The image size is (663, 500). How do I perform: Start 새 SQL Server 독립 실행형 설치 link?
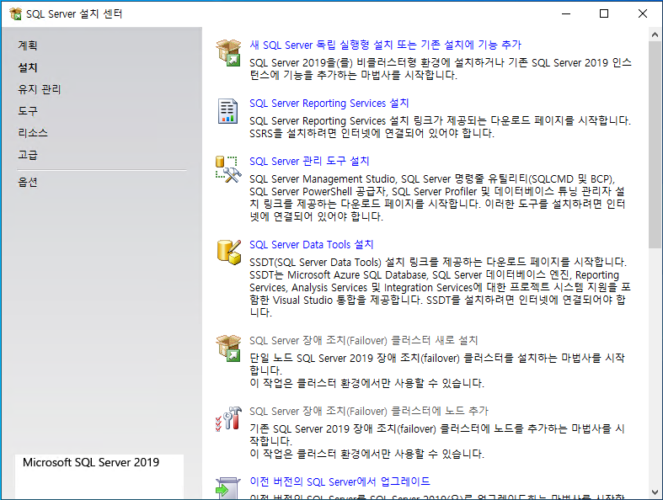pyautogui.click(x=385, y=45)
